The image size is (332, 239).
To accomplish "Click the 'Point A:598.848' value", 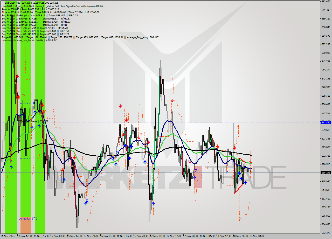I will click(10, 9).
